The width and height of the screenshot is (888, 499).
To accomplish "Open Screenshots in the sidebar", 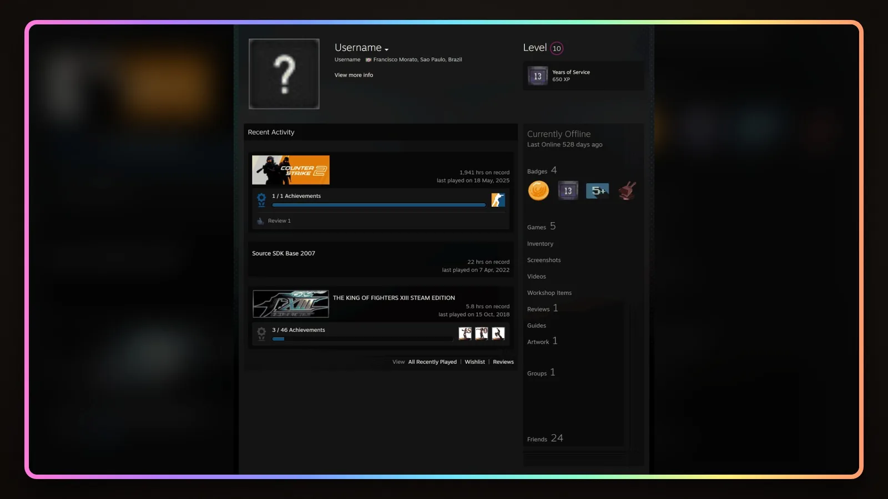I will point(544,260).
